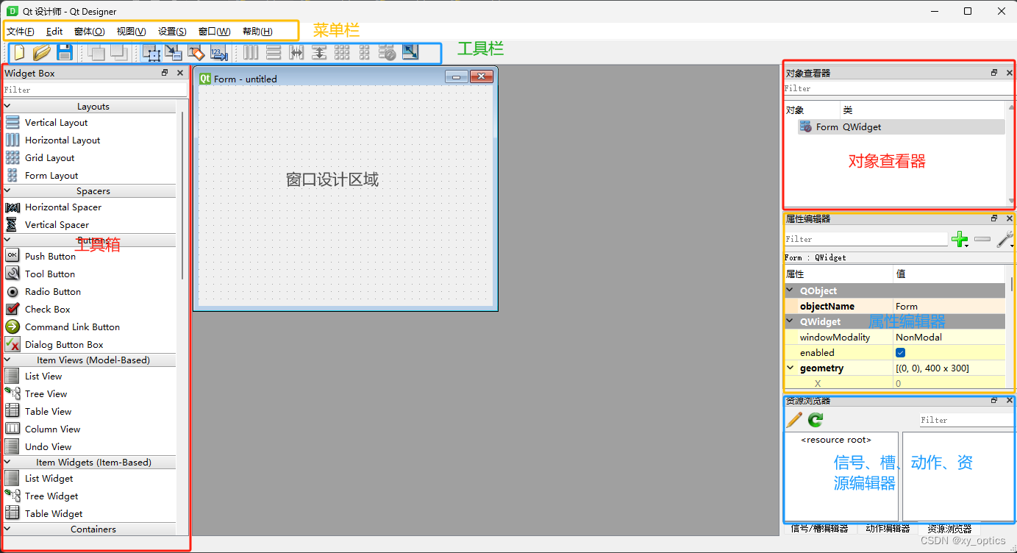This screenshot has height=553, width=1017.
Task: Open a form using the Open toolbar icon
Action: tap(41, 52)
